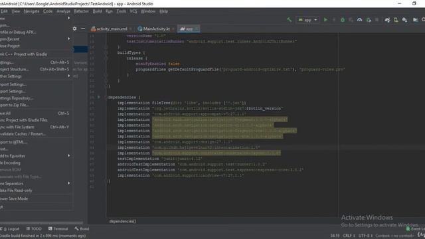Open the Profile app gauge icon

point(360,20)
